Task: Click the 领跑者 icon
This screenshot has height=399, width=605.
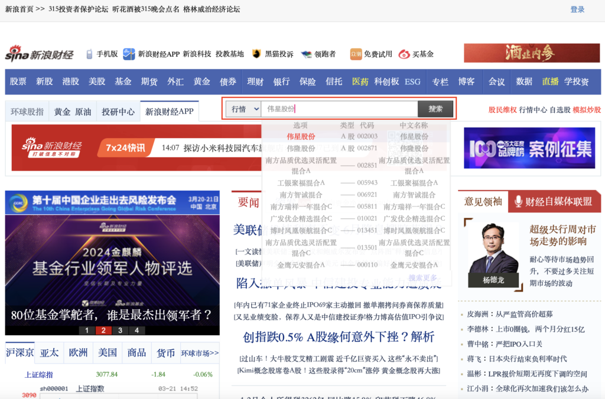Action: (x=306, y=54)
